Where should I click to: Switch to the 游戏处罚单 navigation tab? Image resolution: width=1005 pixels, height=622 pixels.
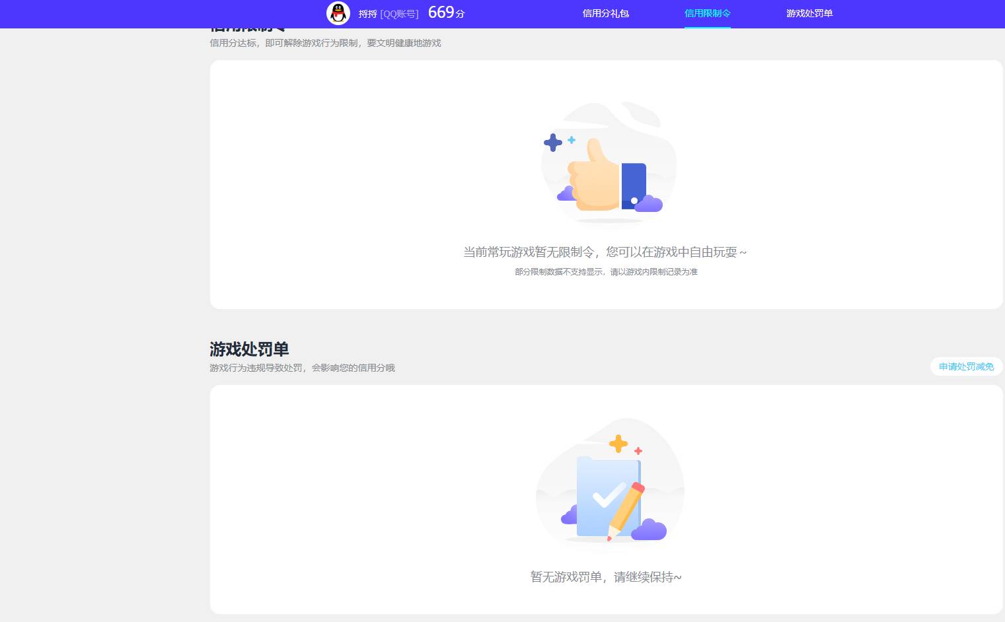coord(809,13)
